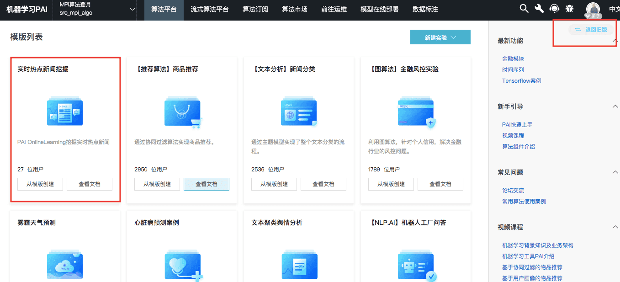Click the bug report icon in top bar
Screen dimensions: 620x282
point(569,8)
